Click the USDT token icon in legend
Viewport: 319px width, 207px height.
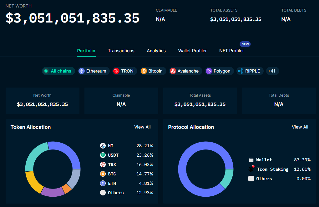(103, 155)
